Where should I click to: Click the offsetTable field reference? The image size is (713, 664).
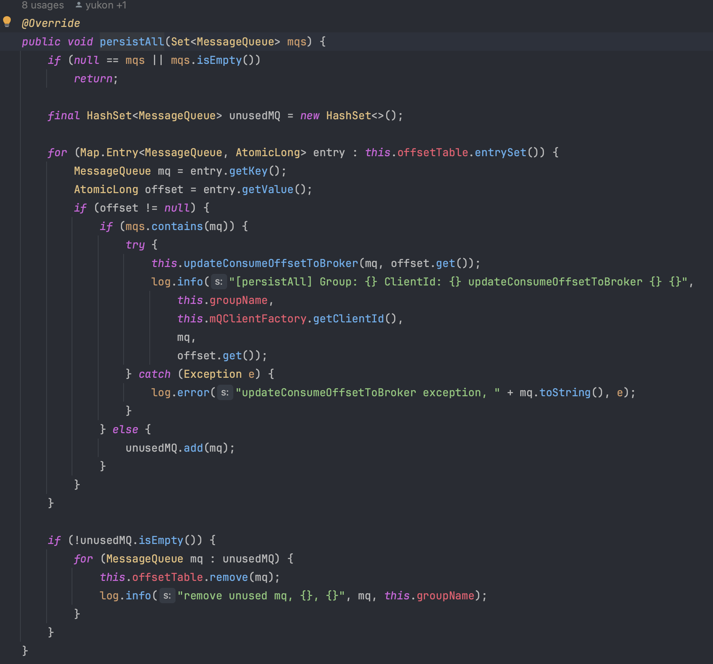pos(433,152)
